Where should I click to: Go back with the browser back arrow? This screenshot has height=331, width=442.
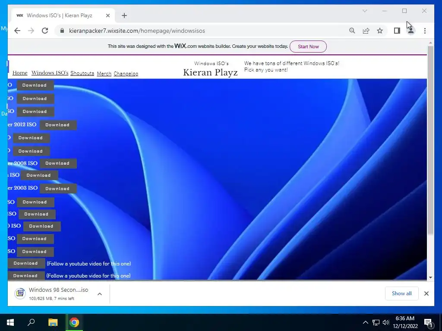[x=17, y=31]
